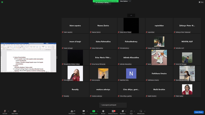Open Whiteboards
Viewport: 205px width, 115px height.
[x=141, y=112]
